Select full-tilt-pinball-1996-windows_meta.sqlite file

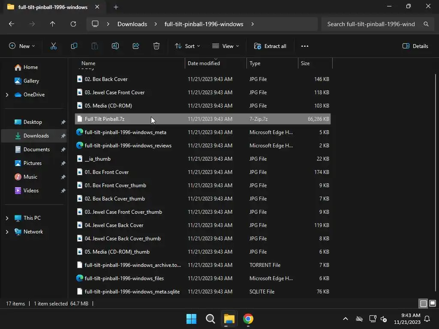coord(203,291)
